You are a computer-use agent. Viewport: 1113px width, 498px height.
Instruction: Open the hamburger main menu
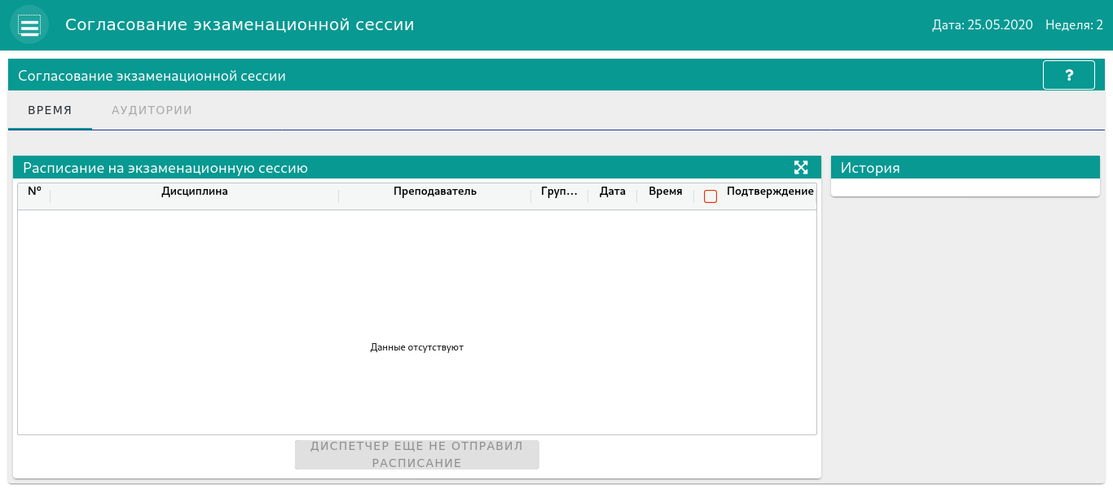click(x=29, y=25)
